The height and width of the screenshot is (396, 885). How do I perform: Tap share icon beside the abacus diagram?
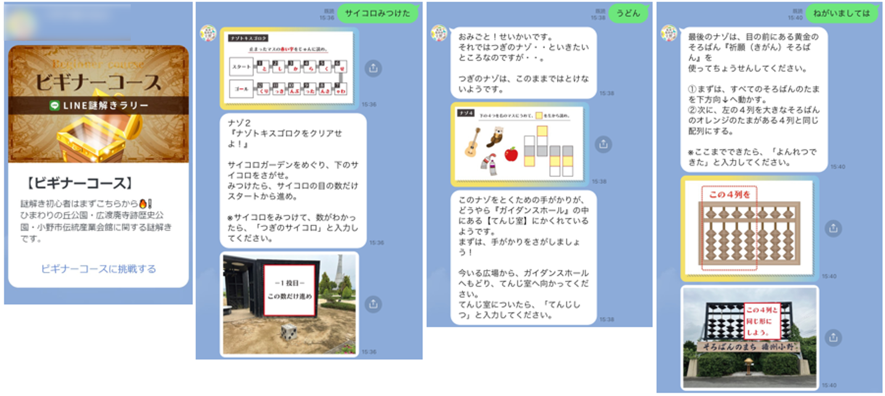coord(833,228)
